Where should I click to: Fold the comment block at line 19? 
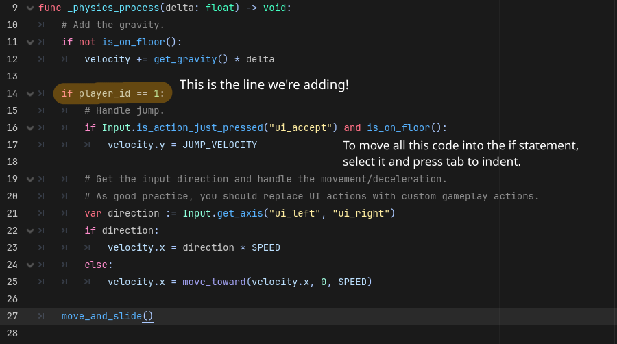pos(30,180)
